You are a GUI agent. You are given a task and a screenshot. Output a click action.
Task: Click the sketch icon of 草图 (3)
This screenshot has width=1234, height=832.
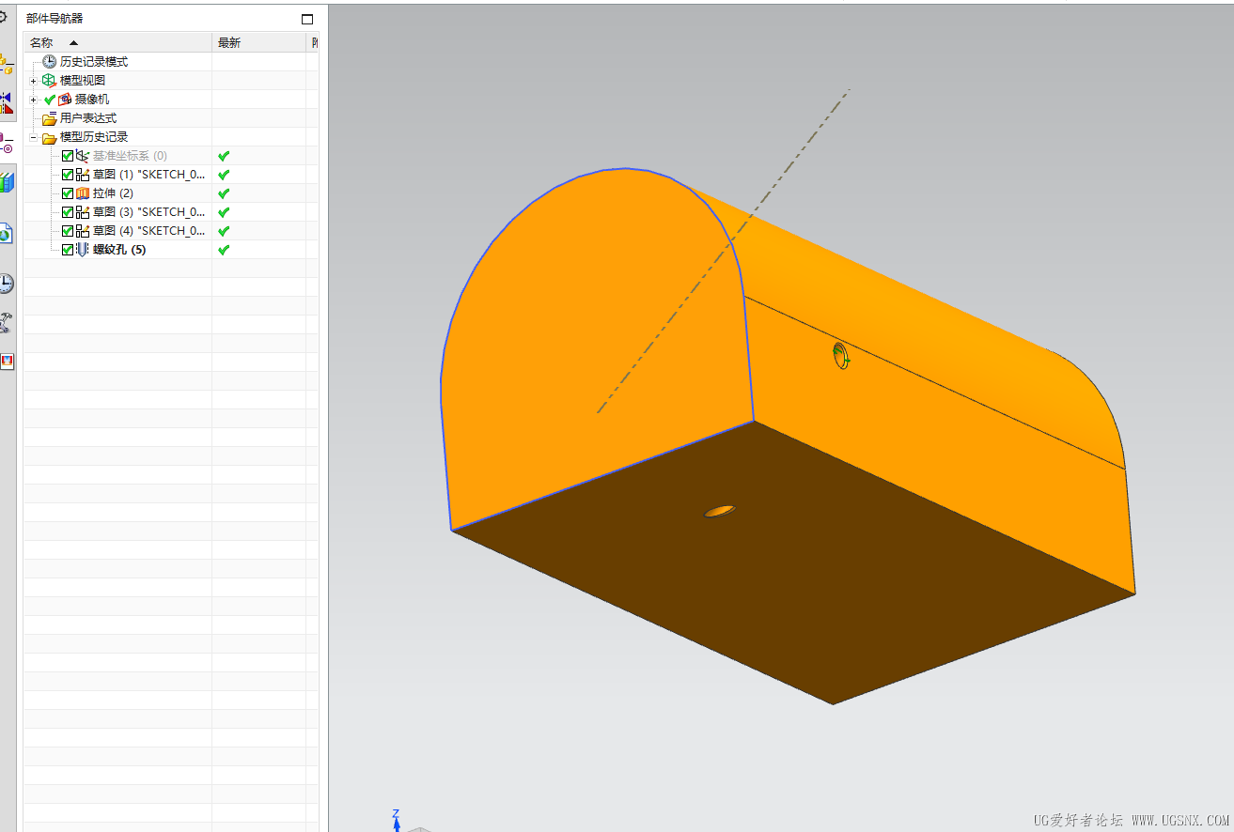coord(83,212)
